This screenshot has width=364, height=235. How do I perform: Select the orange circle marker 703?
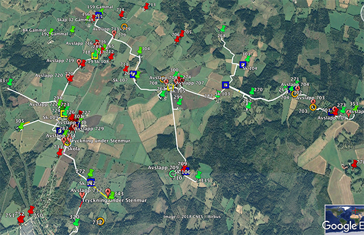point(313,108)
